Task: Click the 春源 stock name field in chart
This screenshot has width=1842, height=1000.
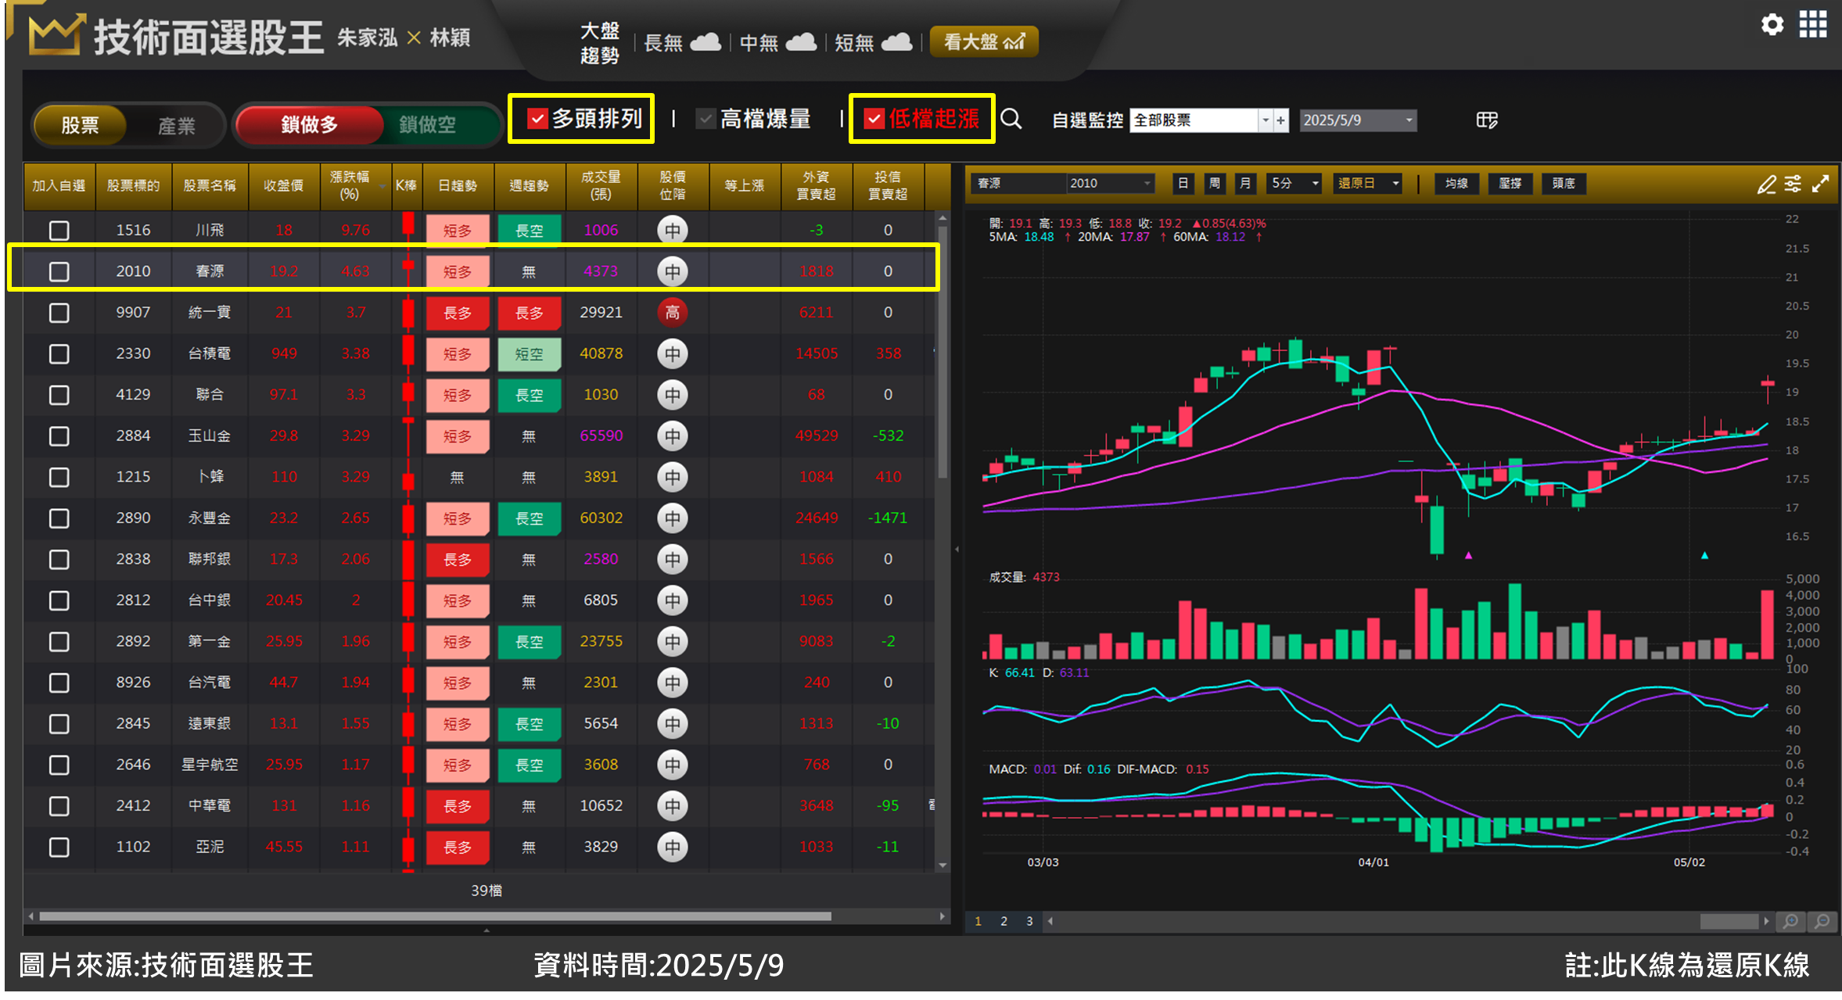Action: 1018,184
